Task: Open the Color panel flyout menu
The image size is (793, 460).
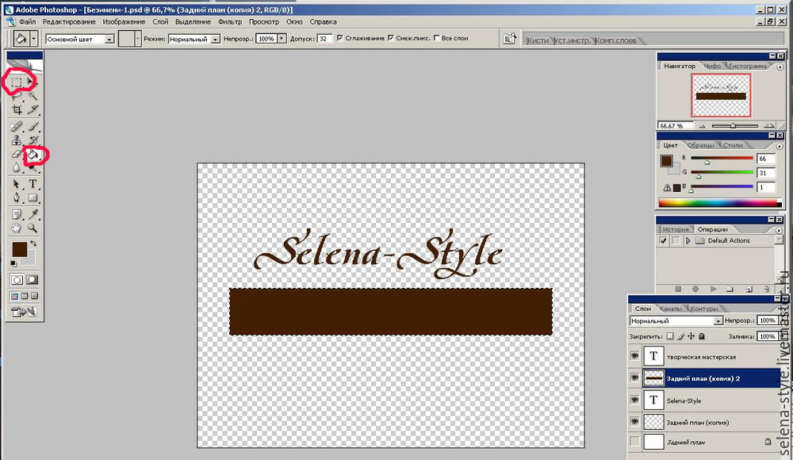Action: point(780,146)
